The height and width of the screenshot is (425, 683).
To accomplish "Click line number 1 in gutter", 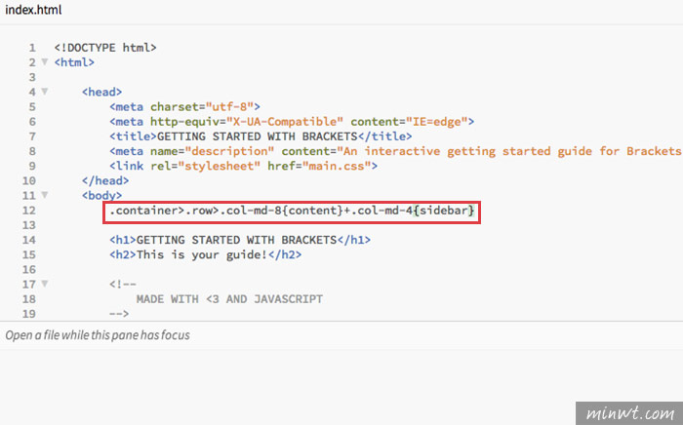I will tap(32, 48).
